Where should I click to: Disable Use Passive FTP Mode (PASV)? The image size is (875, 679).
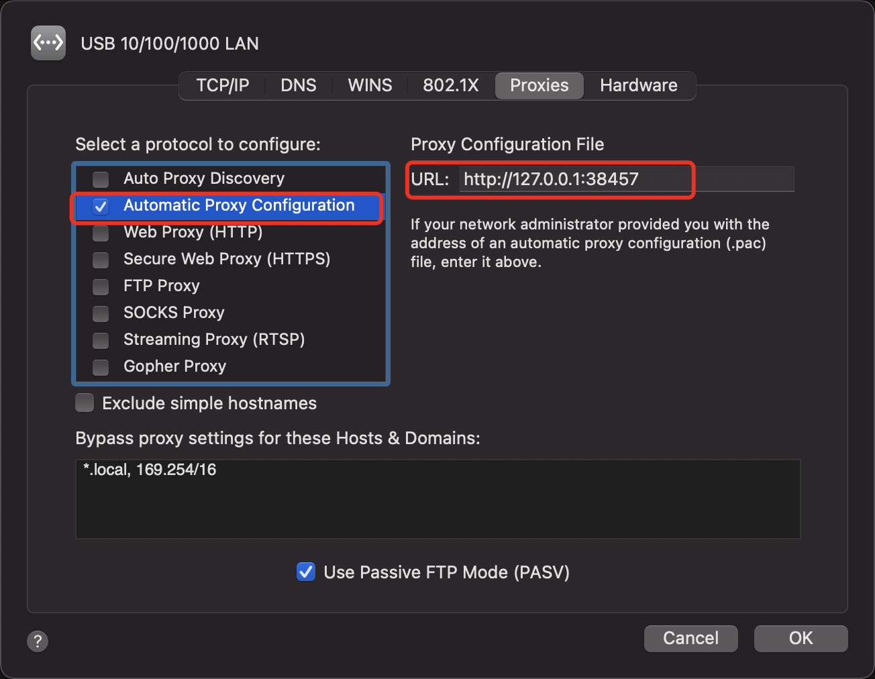click(306, 572)
